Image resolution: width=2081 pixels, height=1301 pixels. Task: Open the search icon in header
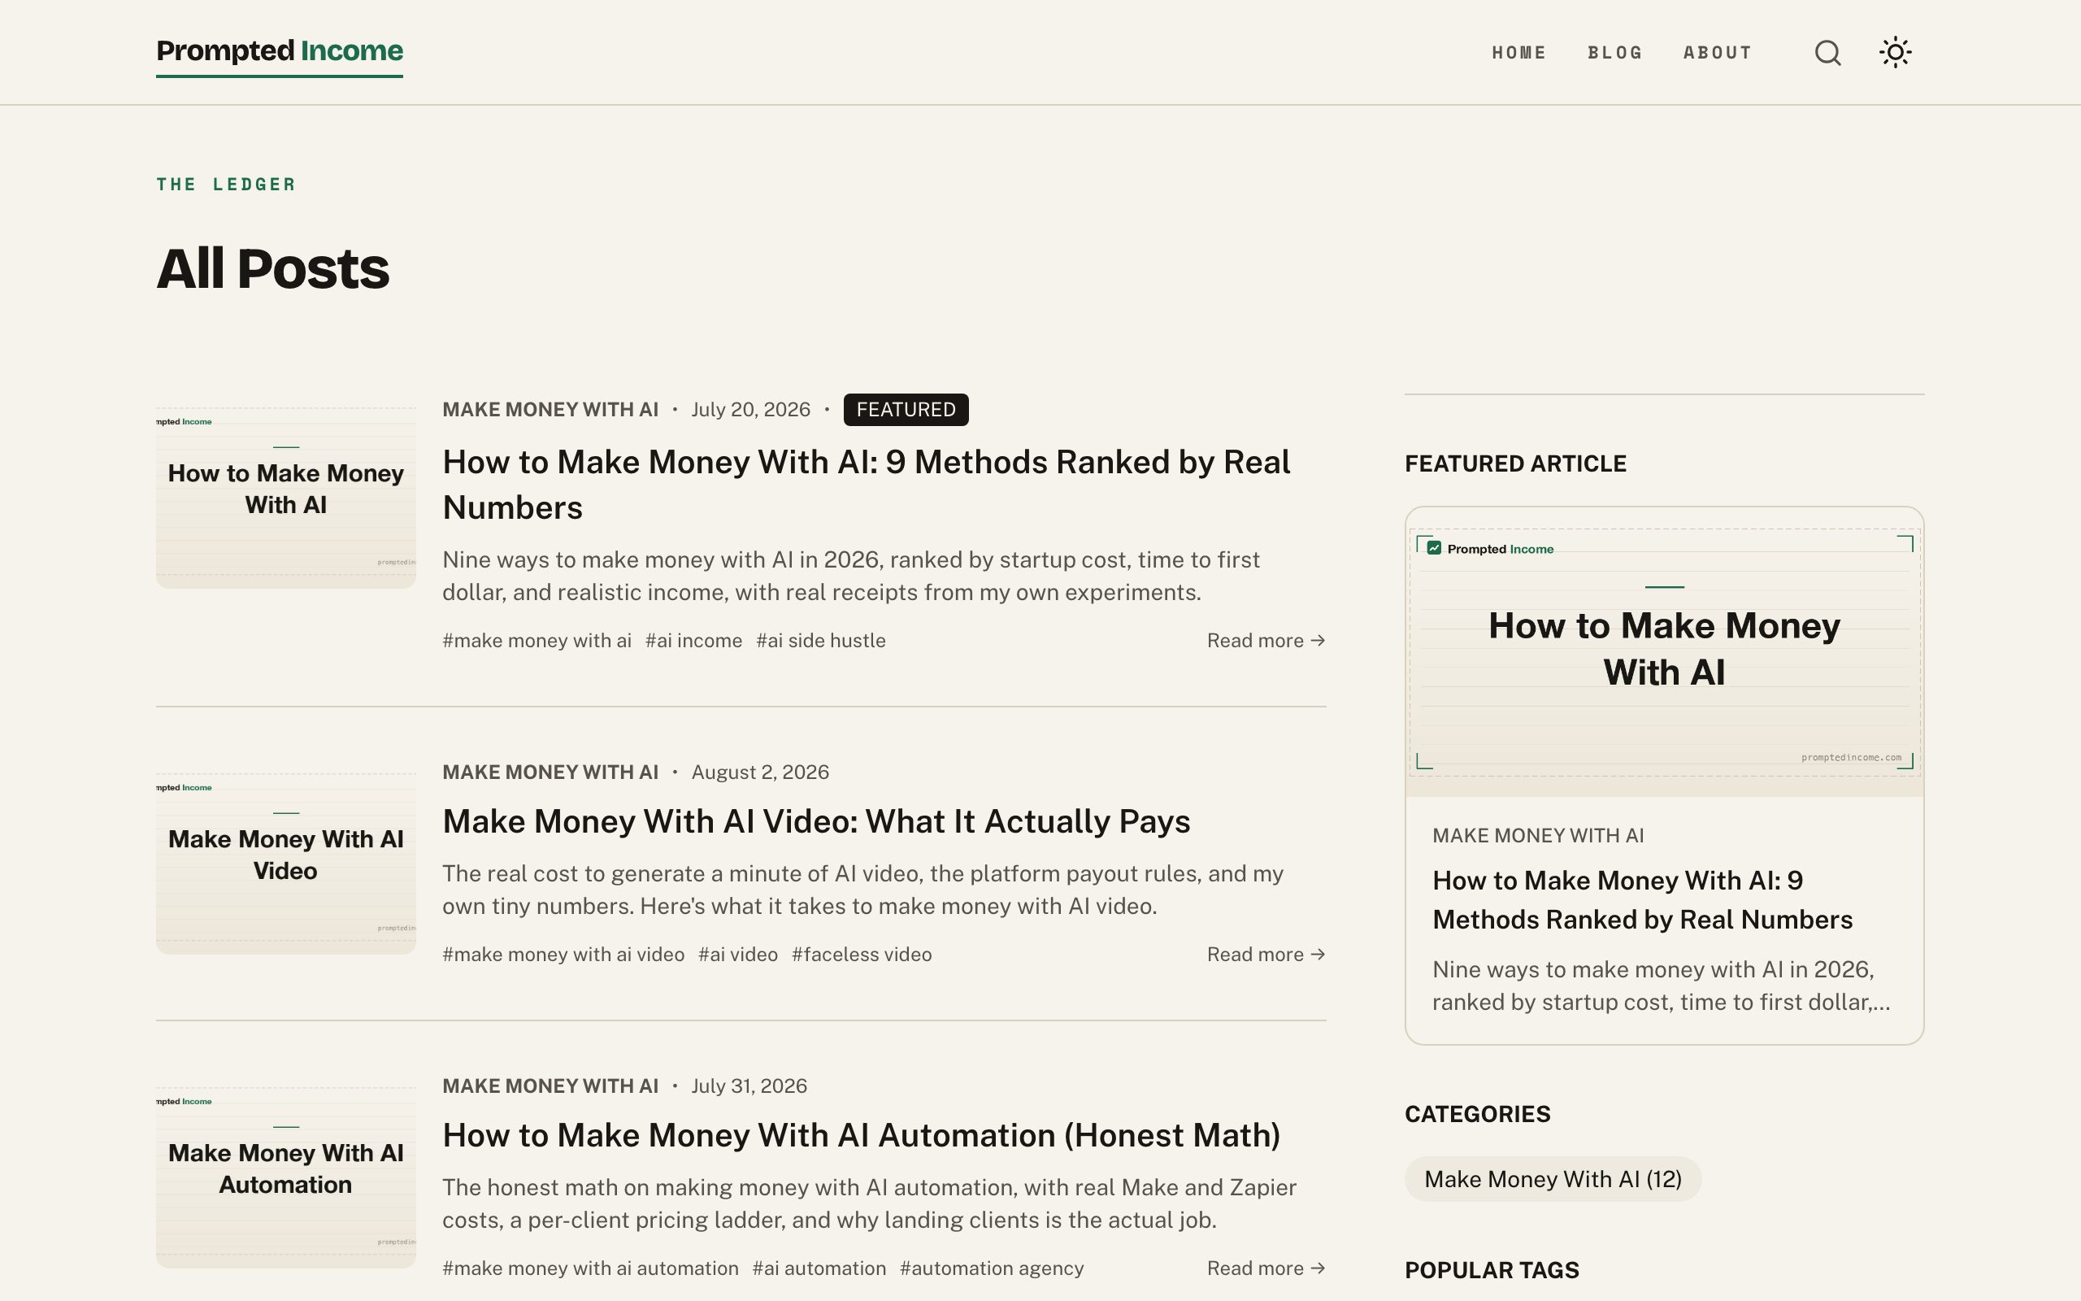click(1827, 53)
